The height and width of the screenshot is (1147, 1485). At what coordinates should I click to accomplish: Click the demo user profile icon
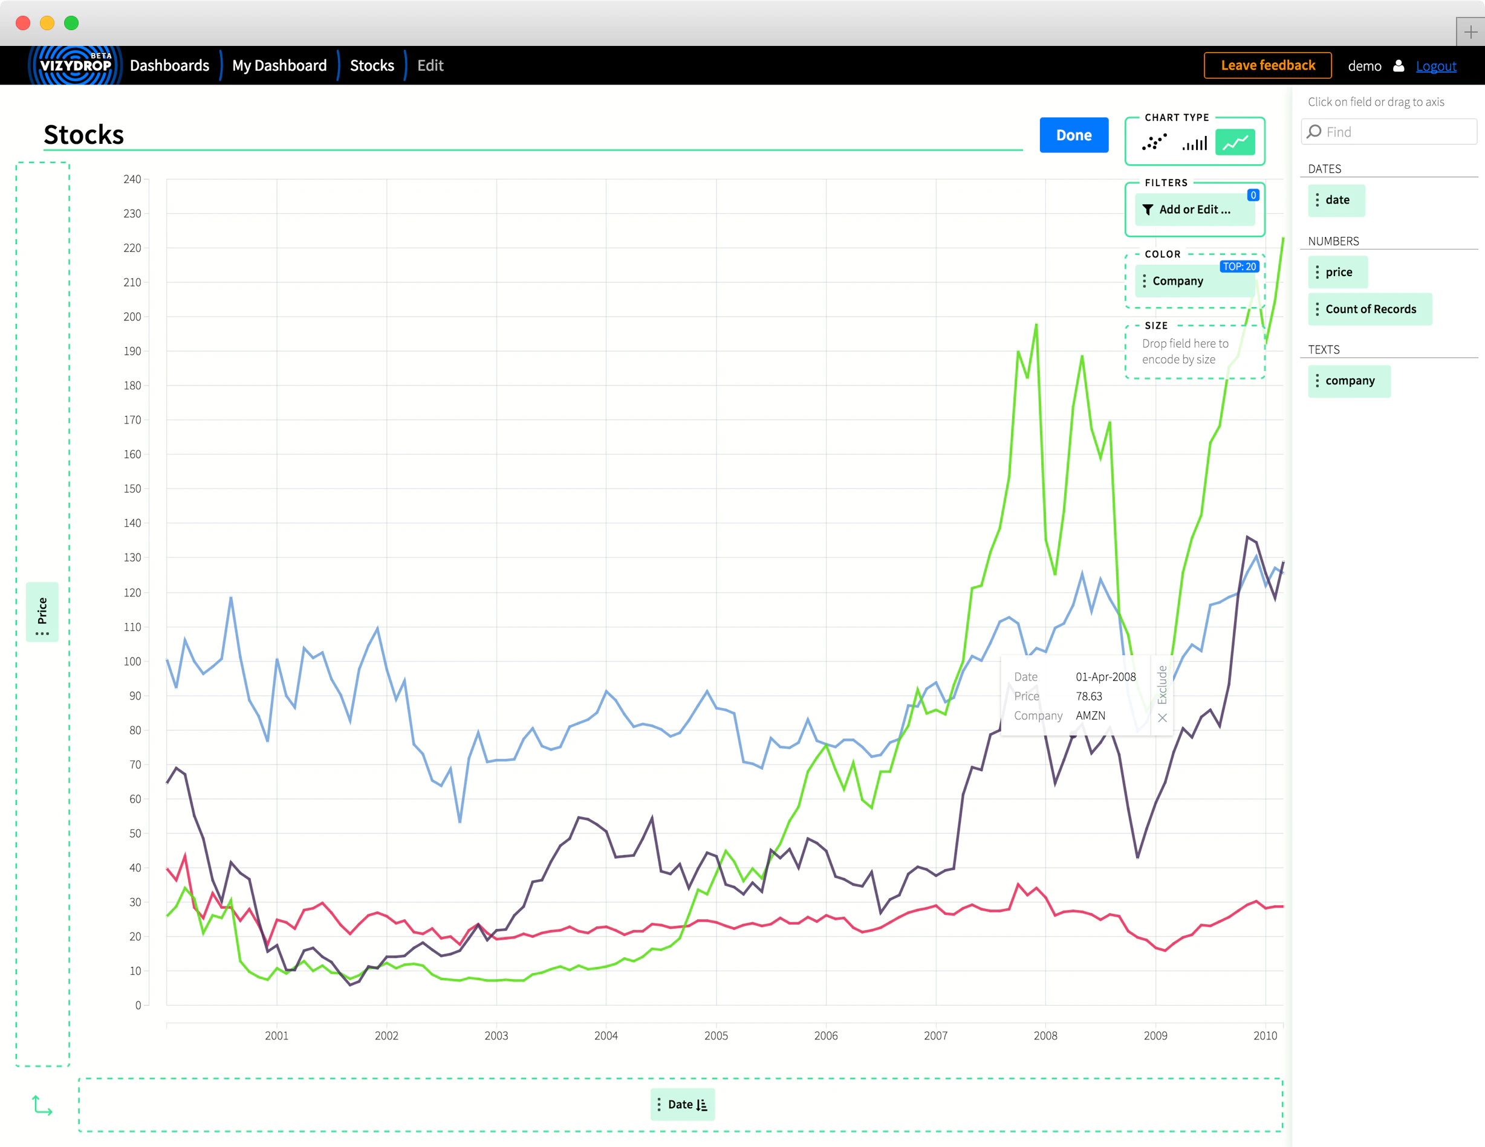click(x=1399, y=66)
